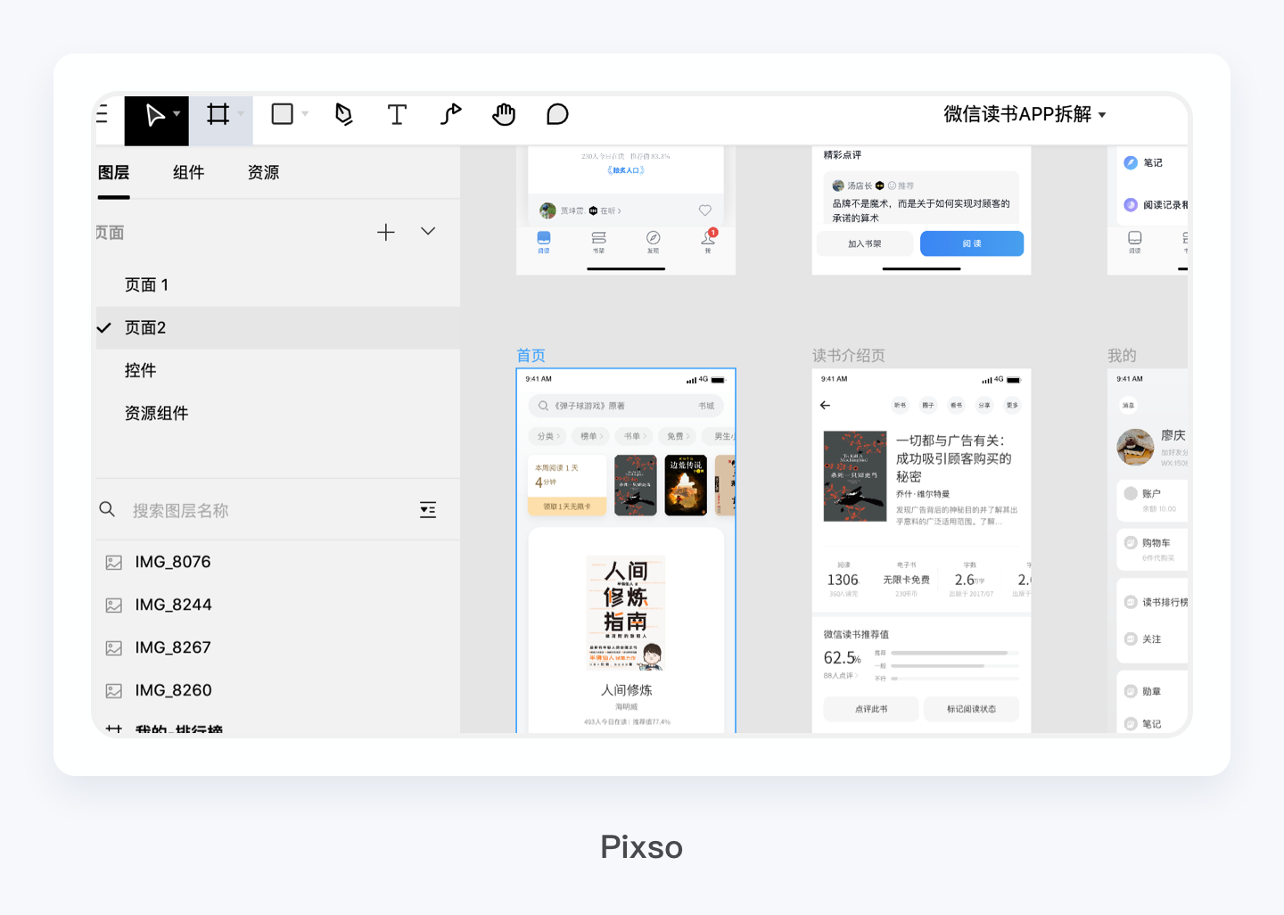
Task: Click the 我 profile icon with badge
Action: tap(709, 236)
